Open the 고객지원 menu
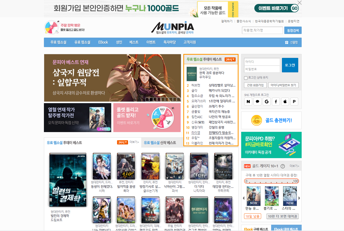This screenshot has height=231, width=344. click(190, 42)
